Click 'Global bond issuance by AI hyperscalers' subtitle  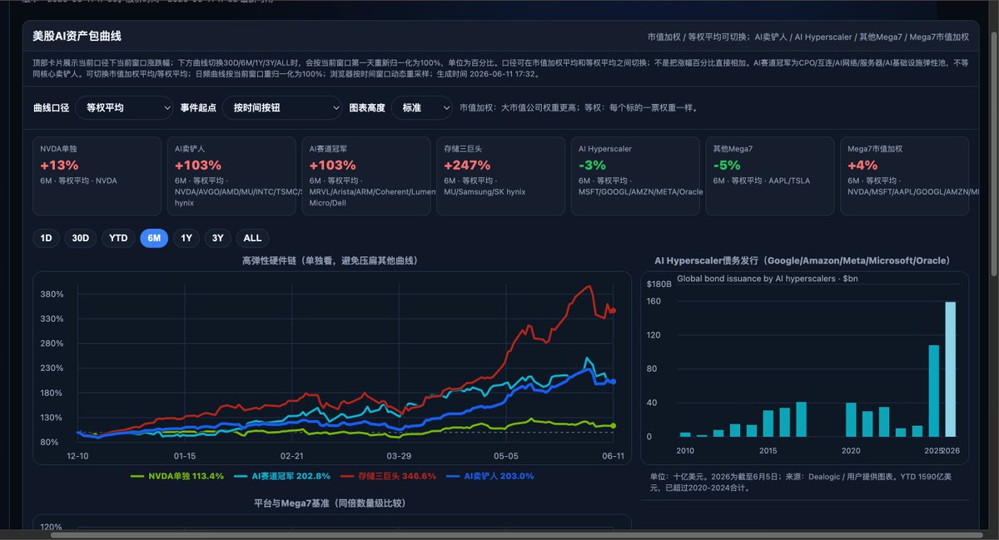768,278
